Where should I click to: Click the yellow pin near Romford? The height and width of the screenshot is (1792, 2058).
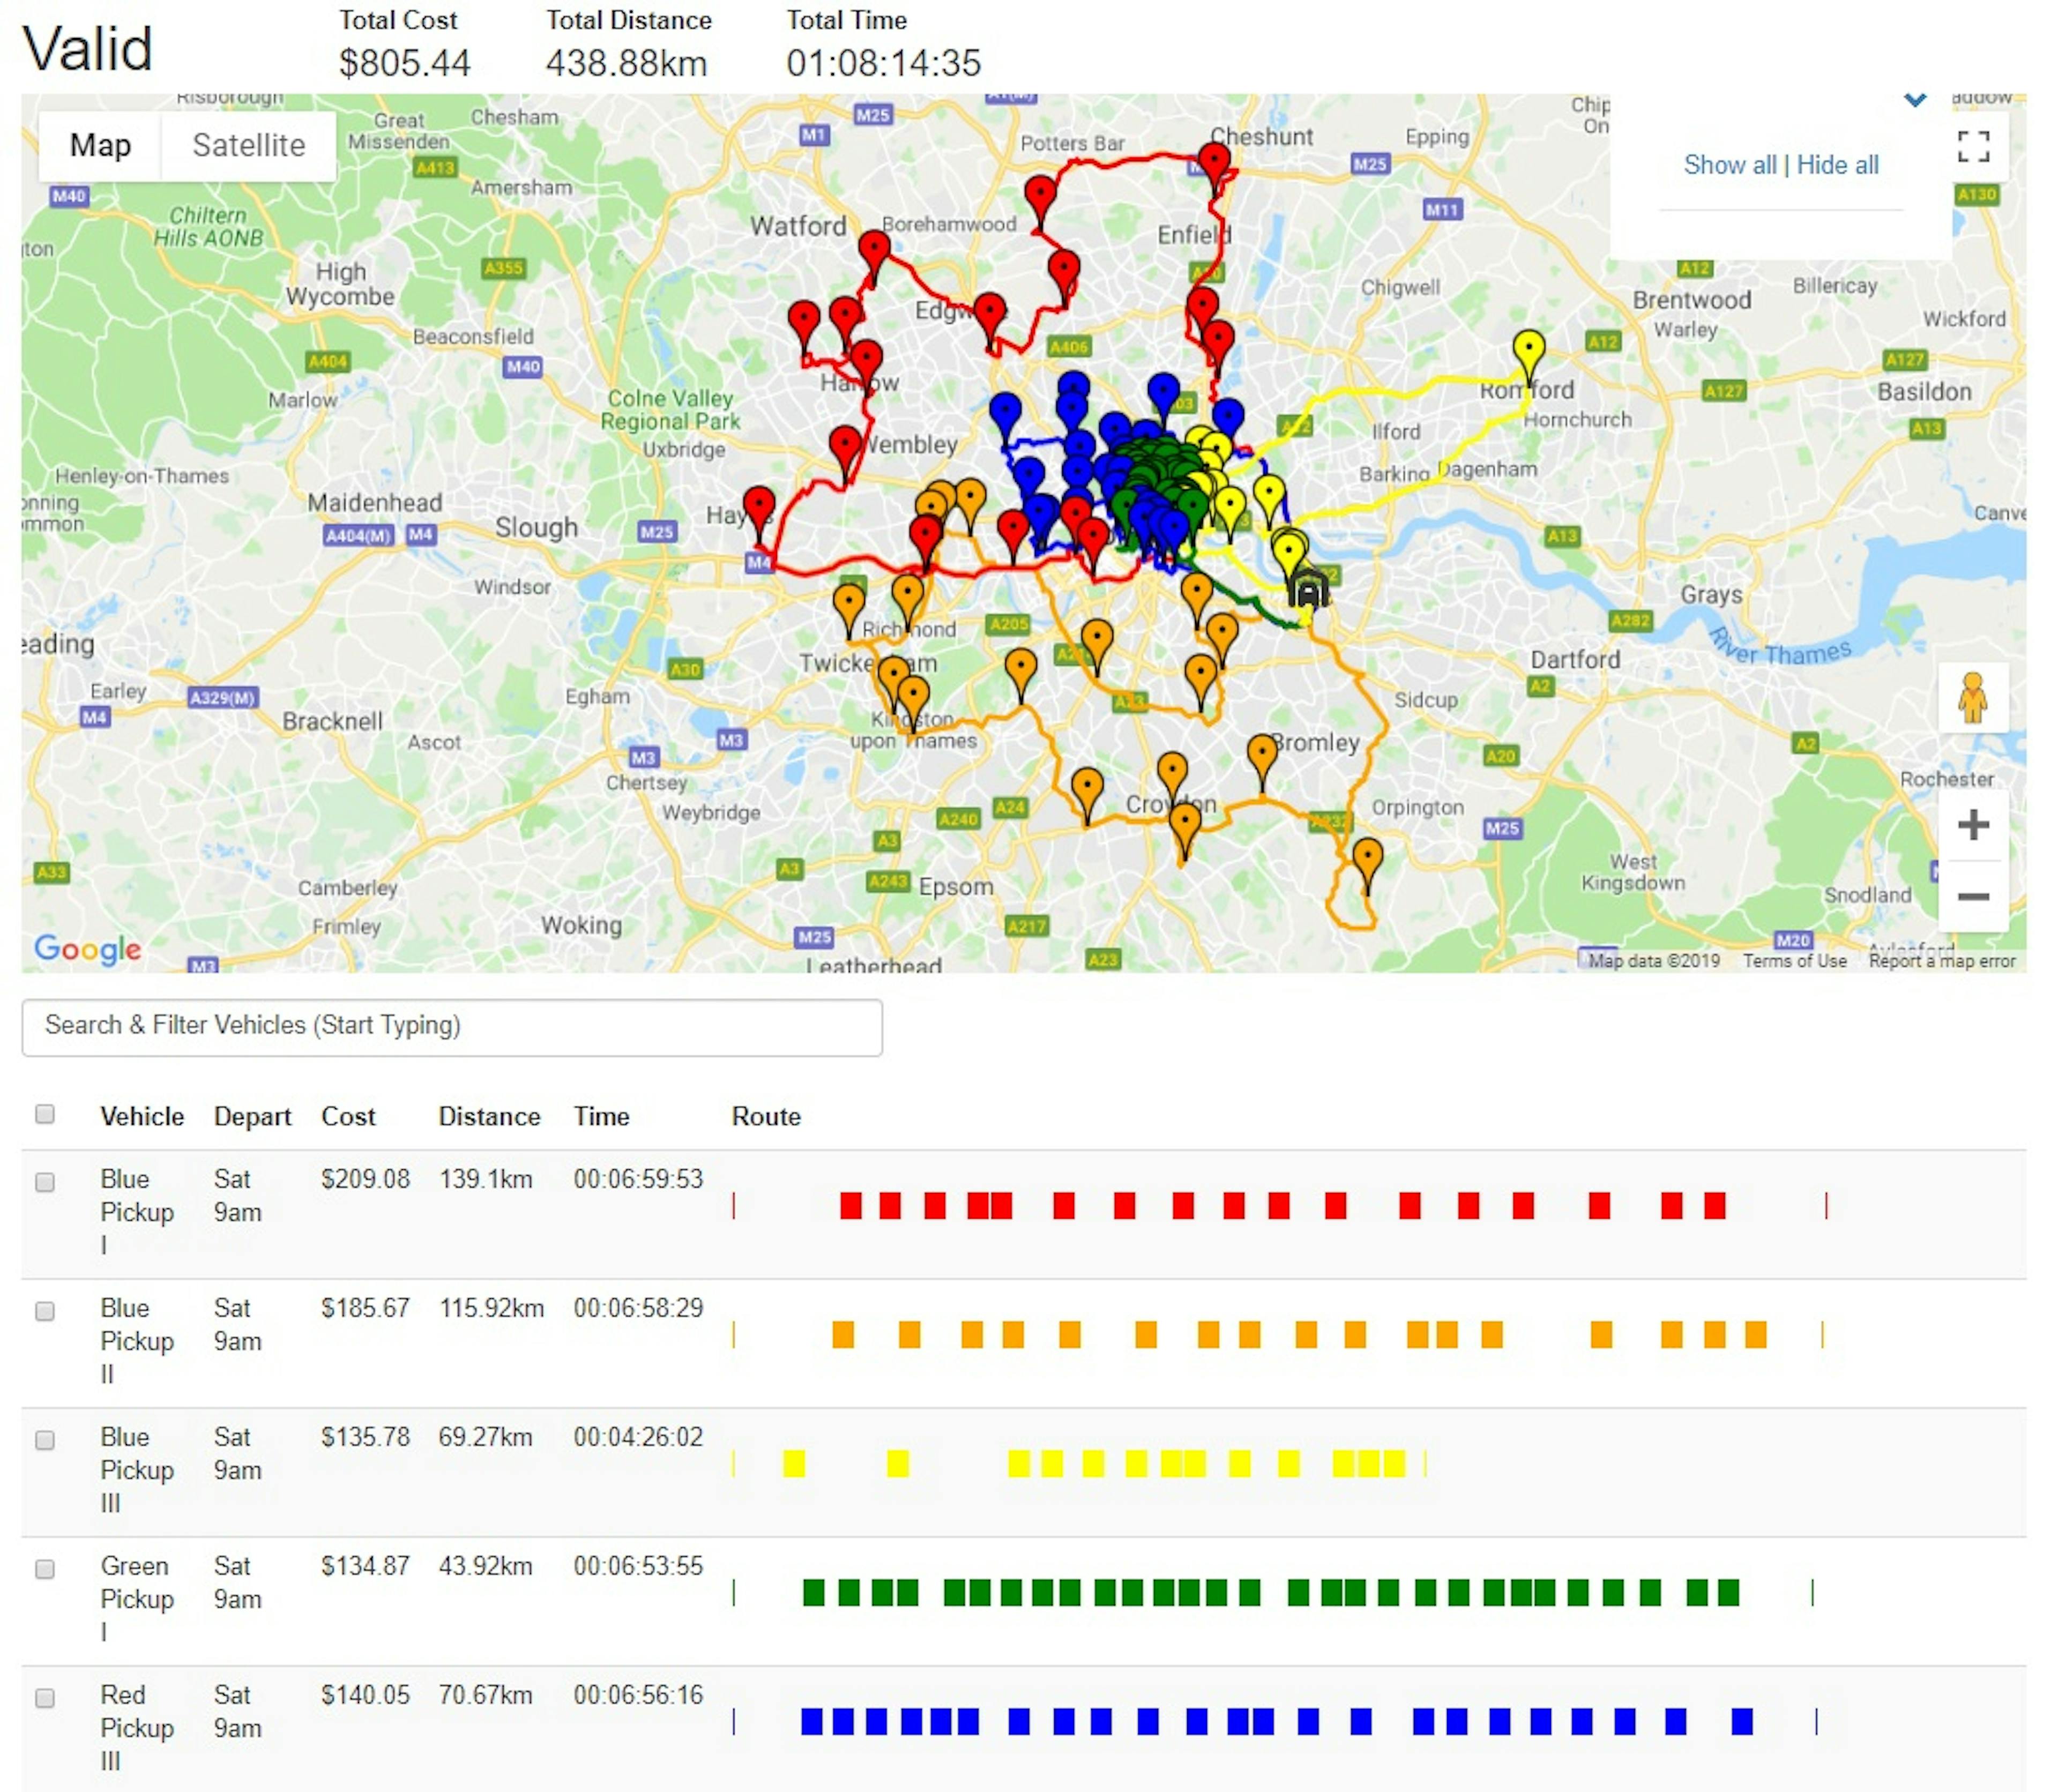(x=1528, y=354)
